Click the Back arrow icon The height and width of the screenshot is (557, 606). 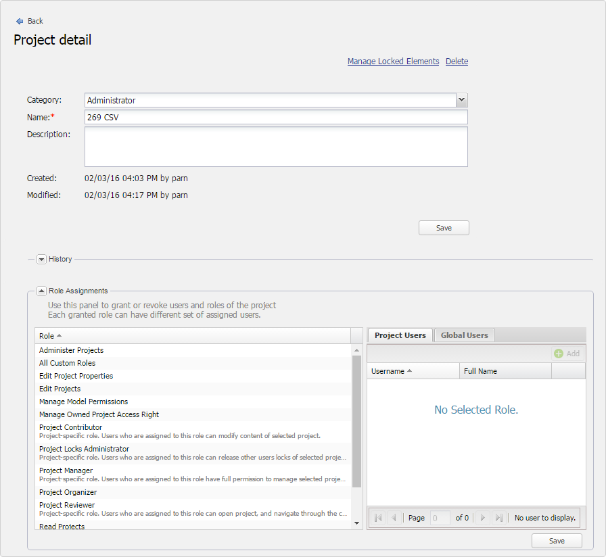[20, 22]
